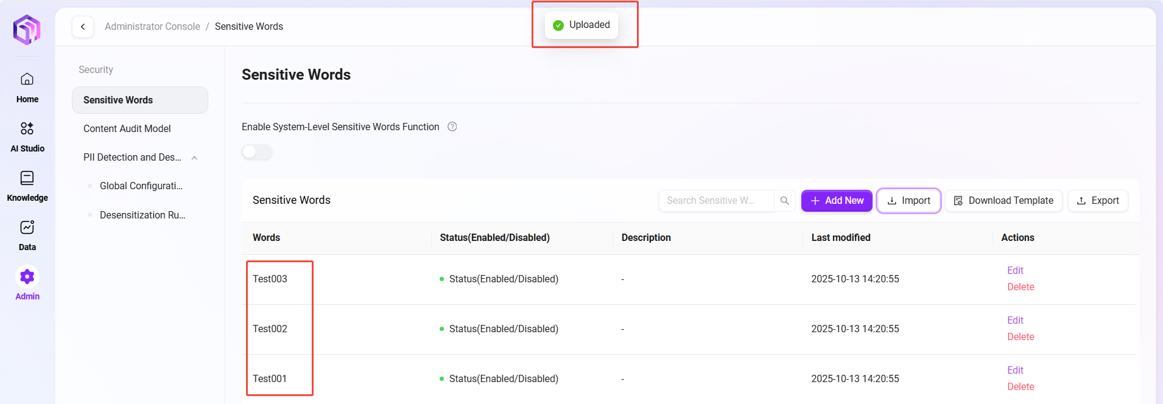Export the sensitive words list
Screen dimensions: 1163x404
point(1098,201)
